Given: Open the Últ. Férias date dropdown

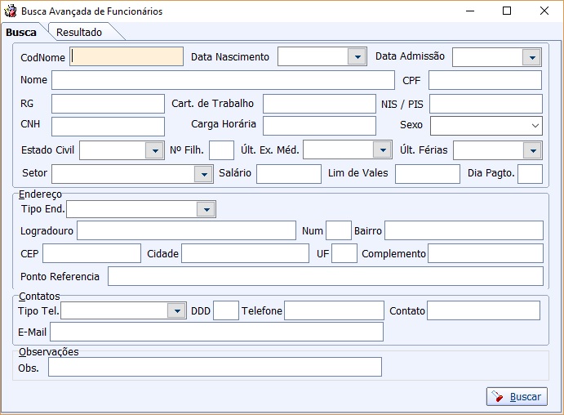Looking at the screenshot, I should [x=533, y=150].
